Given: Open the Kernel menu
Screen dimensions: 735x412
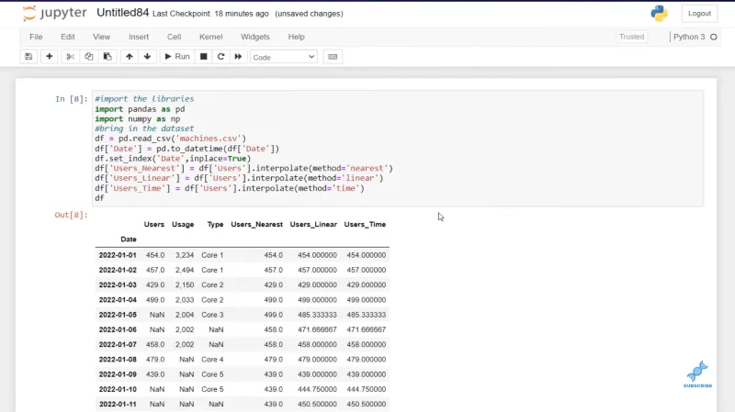Looking at the screenshot, I should coord(211,37).
